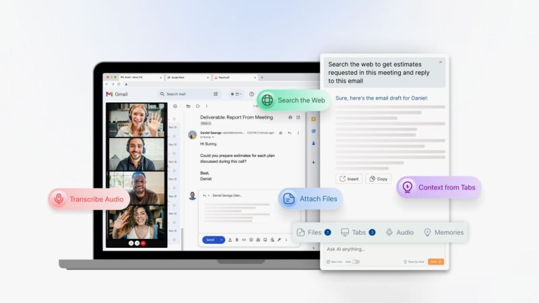
Task: Click the email subject Deliverable: Report From Meeting
Action: (236, 117)
